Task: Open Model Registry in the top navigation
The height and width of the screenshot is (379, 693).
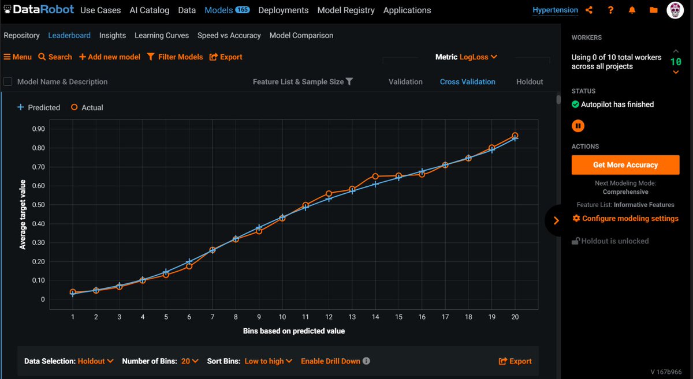Action: click(346, 10)
